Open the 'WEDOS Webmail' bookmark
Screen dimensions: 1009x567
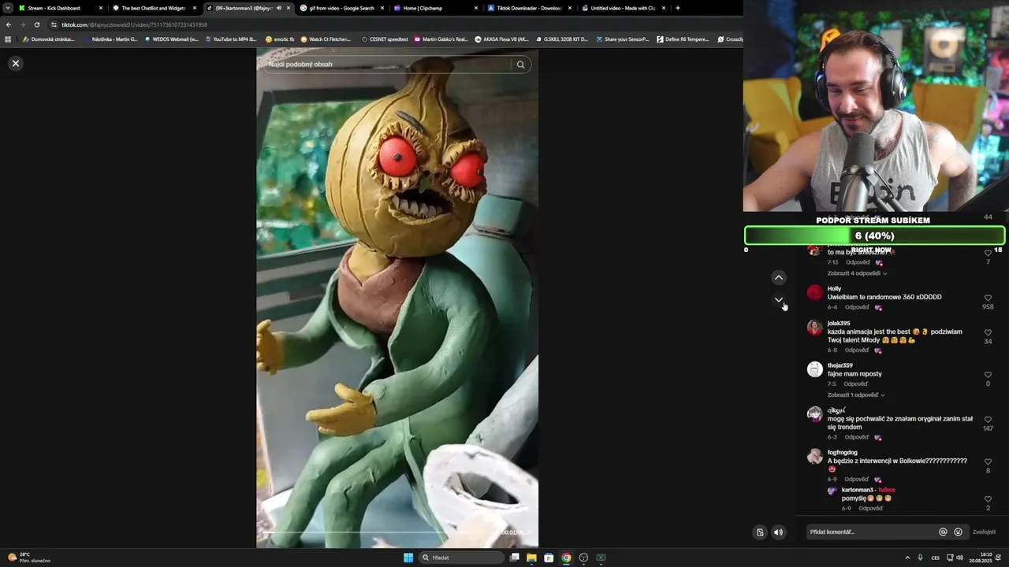coord(171,39)
